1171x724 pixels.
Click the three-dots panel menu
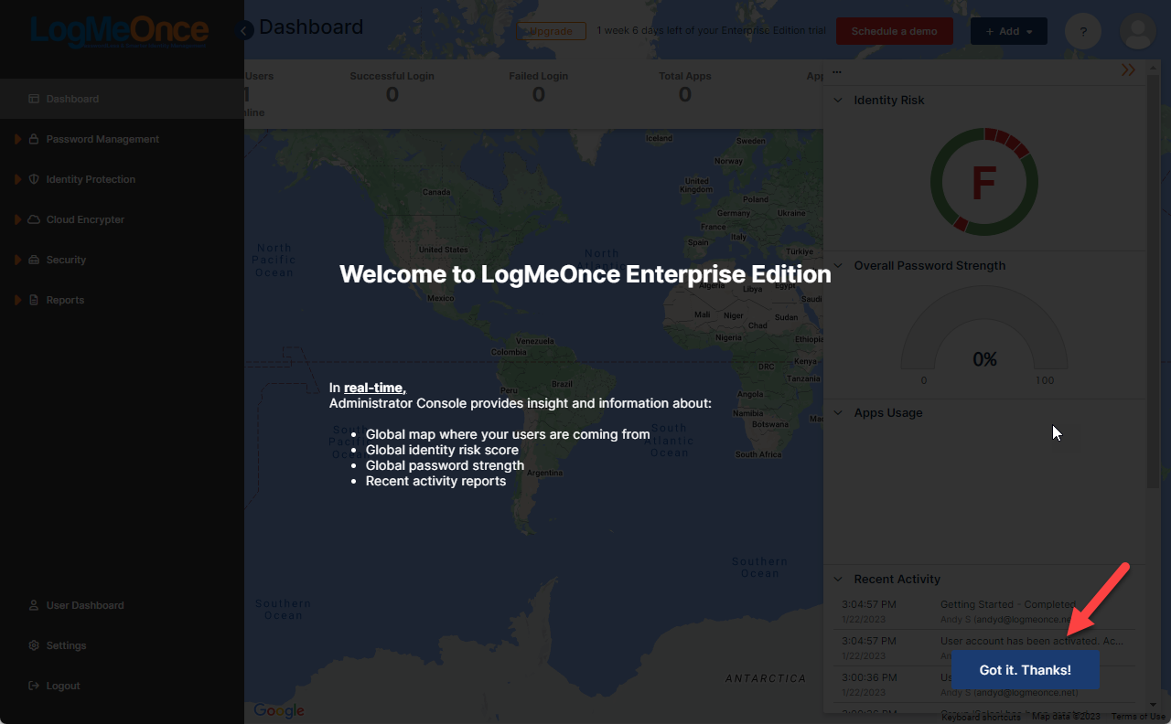tap(837, 71)
